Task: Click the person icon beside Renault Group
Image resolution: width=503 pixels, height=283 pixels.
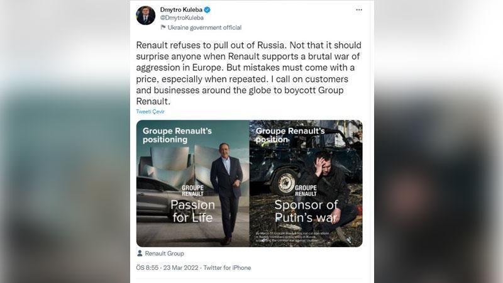Action: coord(140,253)
